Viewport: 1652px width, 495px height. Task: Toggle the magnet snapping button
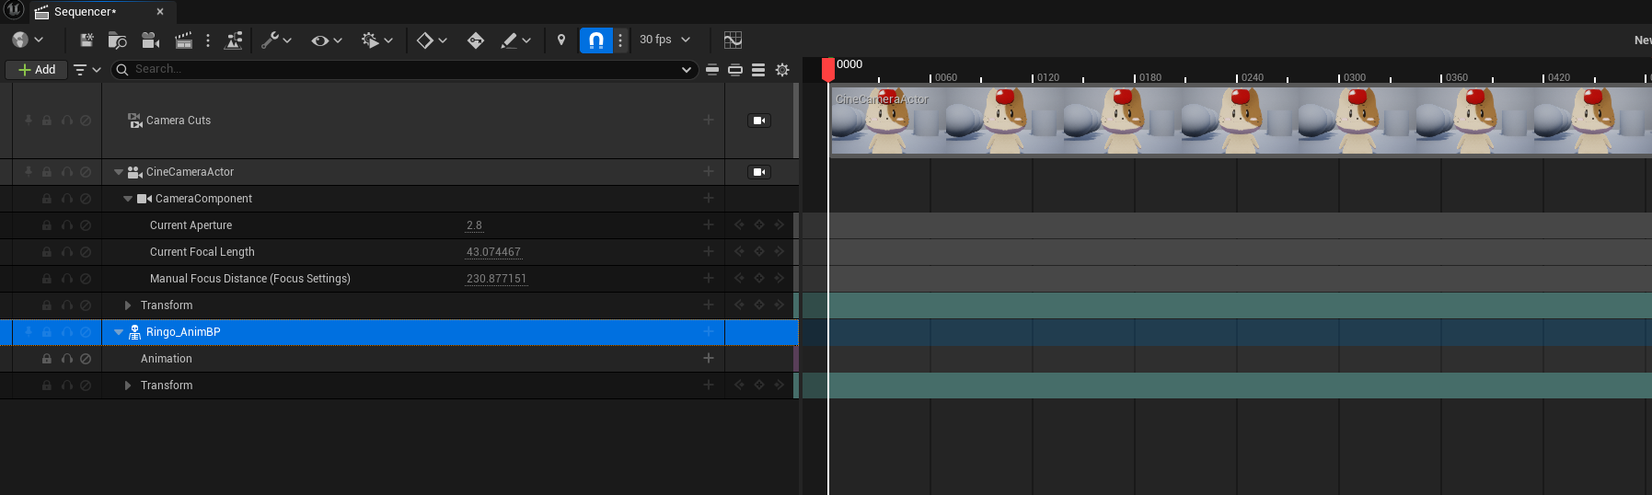[x=595, y=40]
